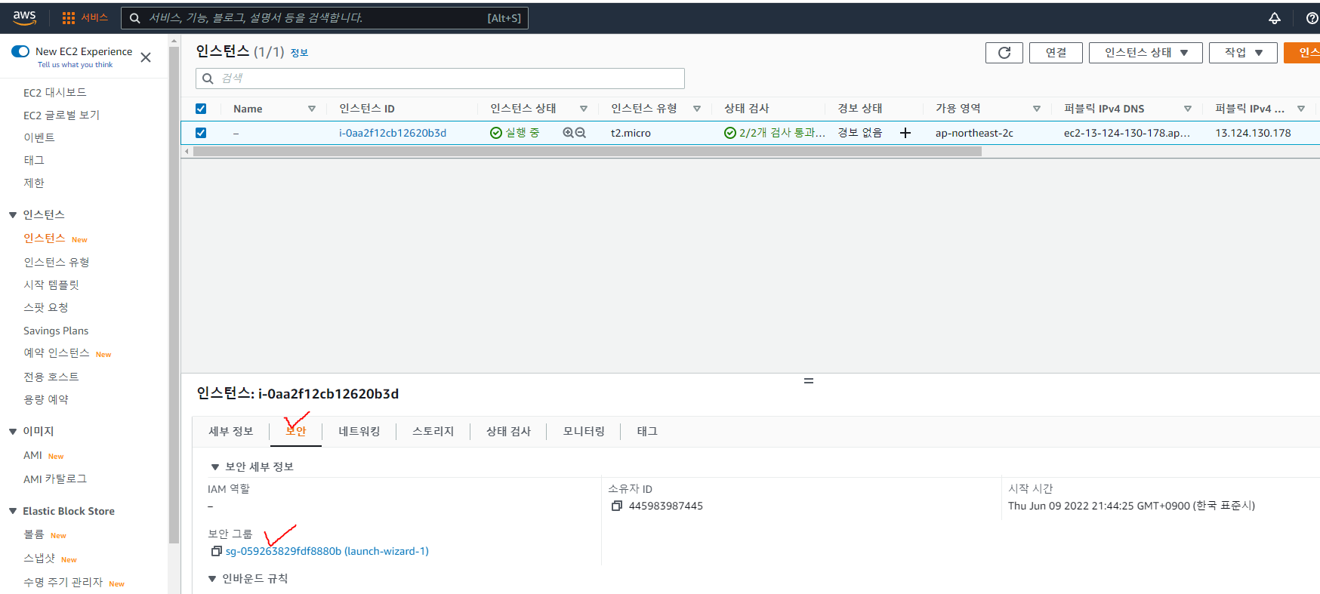Image resolution: width=1320 pixels, height=594 pixels.
Task: Collapse the Elastic Block Store section
Action: pyautogui.click(x=13, y=512)
